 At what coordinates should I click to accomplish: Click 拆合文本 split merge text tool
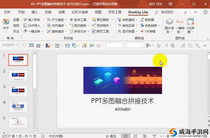(78, 31)
